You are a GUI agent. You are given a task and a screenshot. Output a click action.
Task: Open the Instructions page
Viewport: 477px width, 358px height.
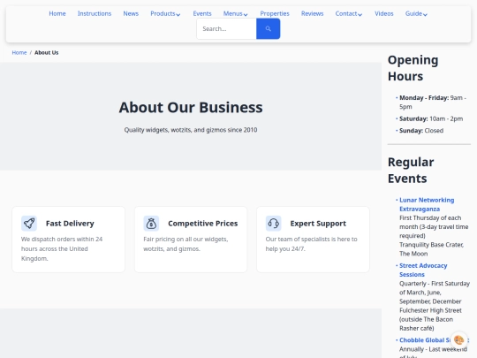[x=95, y=13]
